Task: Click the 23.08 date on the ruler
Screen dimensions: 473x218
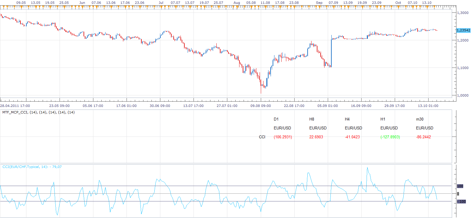Action: [x=294, y=3]
